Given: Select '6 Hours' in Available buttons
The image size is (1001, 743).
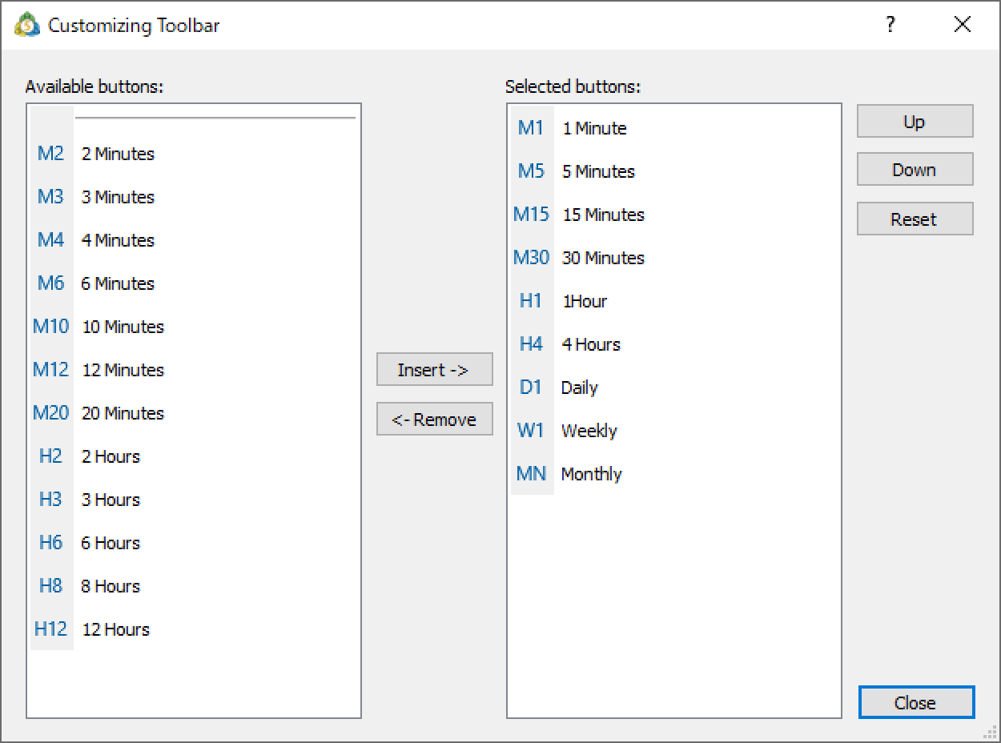Looking at the screenshot, I should [111, 543].
